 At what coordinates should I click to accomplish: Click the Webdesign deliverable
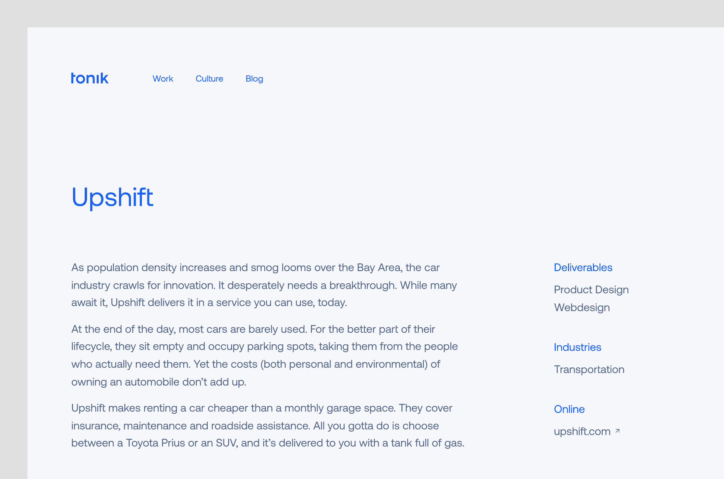(581, 308)
